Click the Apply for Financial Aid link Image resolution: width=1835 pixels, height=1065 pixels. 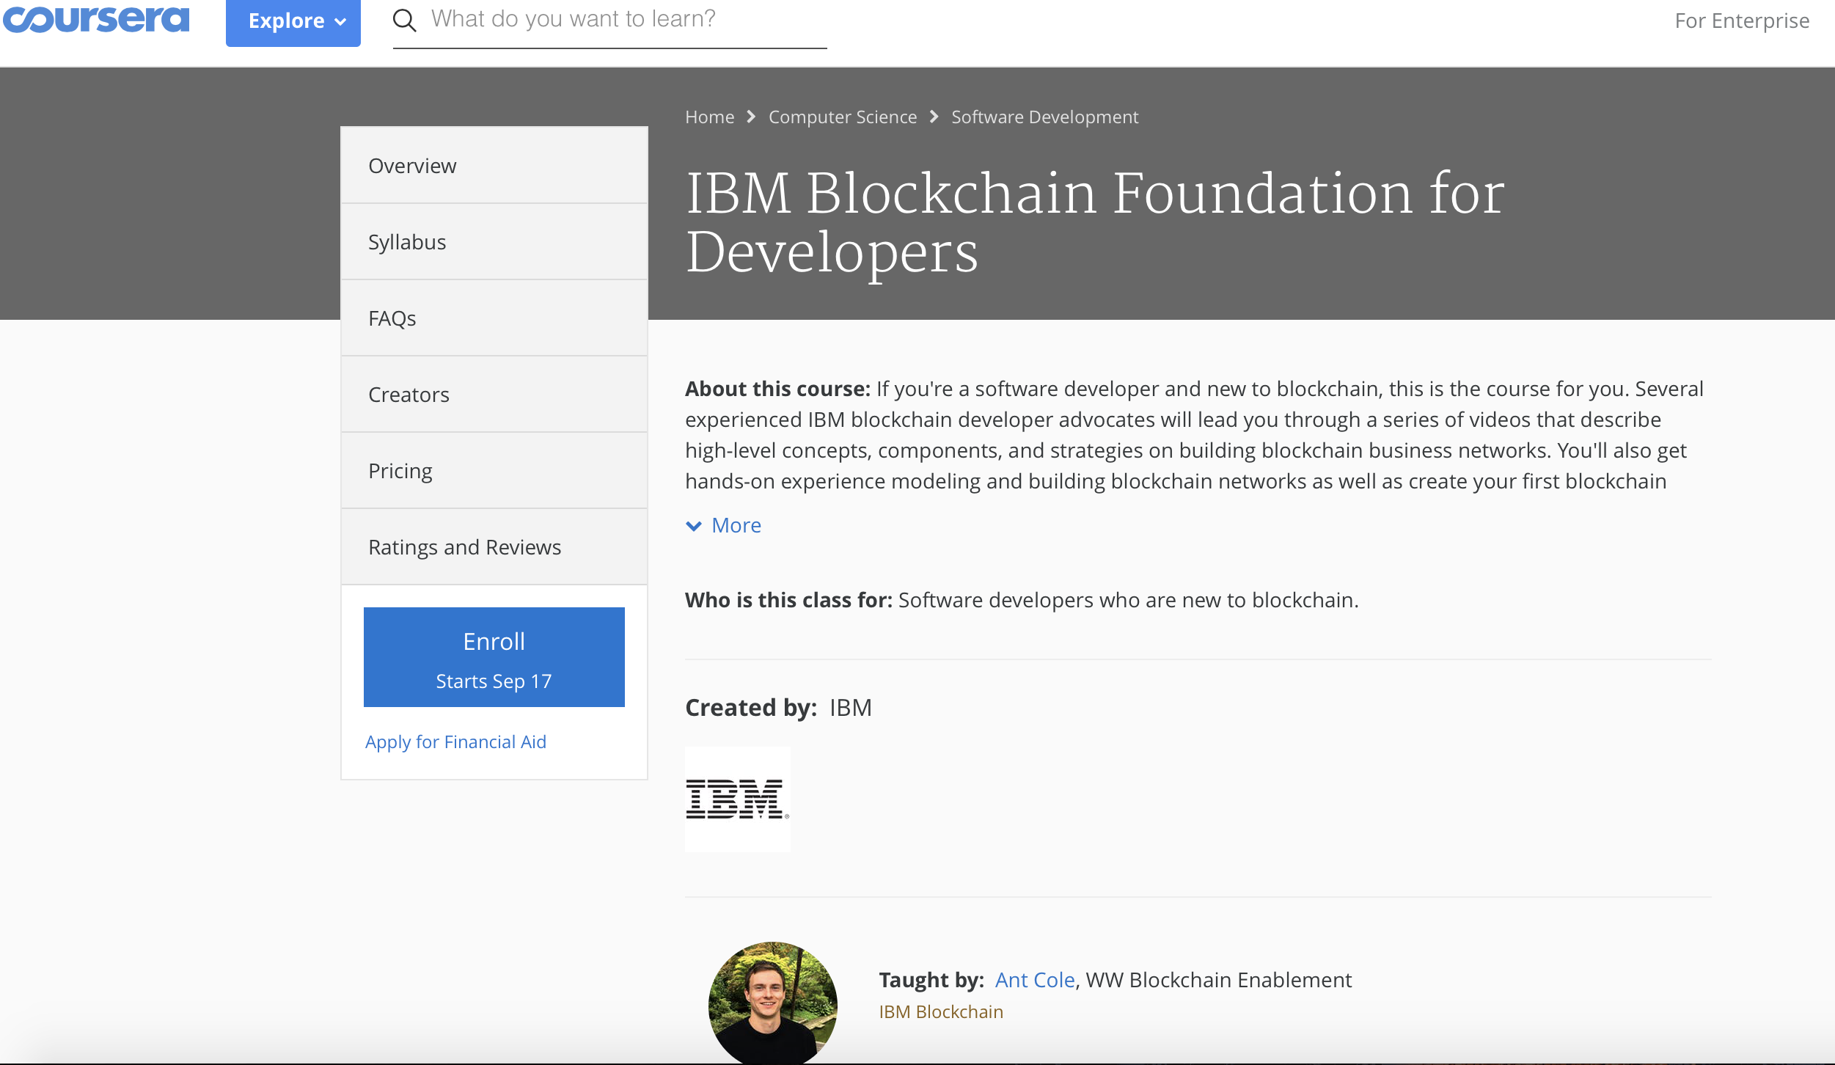pos(456,740)
